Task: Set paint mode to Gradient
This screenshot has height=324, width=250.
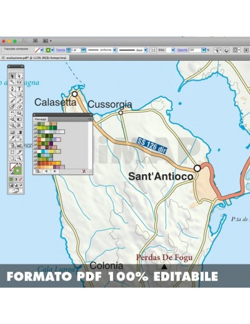Action: pos(16,180)
